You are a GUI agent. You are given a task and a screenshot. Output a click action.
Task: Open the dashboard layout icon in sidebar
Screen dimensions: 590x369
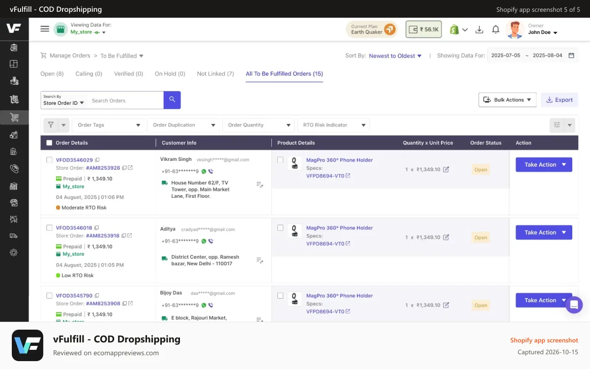click(x=14, y=64)
